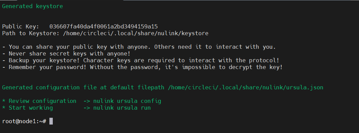This screenshot has width=359, height=133.
Task: Click the asterisk bullet beside 'Review configuration'
Action: 4,101
